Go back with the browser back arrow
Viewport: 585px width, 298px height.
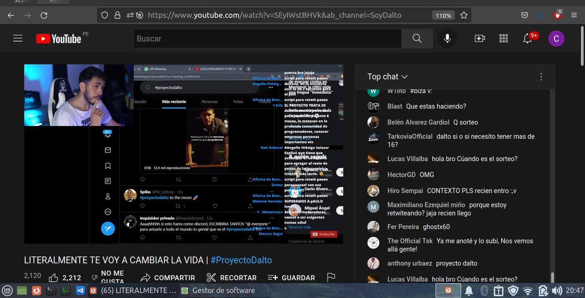(x=11, y=15)
